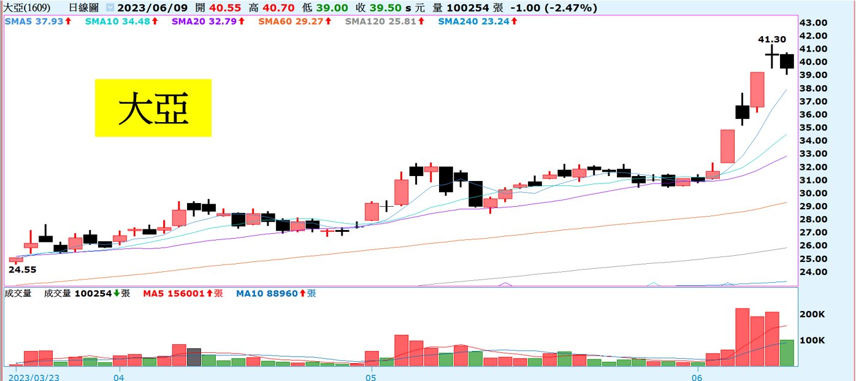Image resolution: width=856 pixels, height=381 pixels.
Task: Click the 24.55 low price annotation
Action: pos(21,269)
